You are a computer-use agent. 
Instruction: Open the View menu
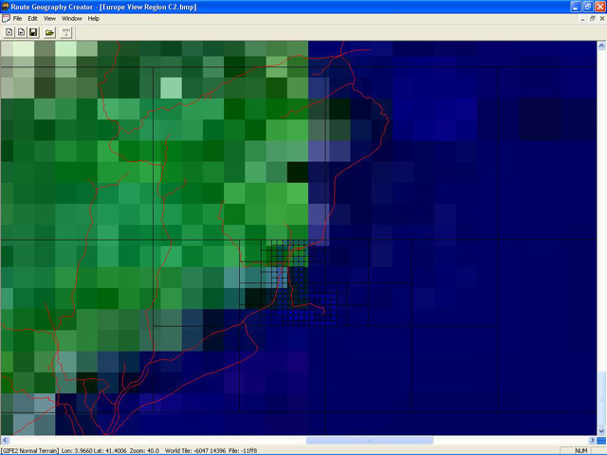click(49, 18)
